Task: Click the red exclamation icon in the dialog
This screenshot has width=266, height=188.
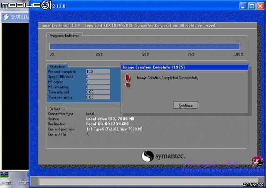Action: (128, 81)
